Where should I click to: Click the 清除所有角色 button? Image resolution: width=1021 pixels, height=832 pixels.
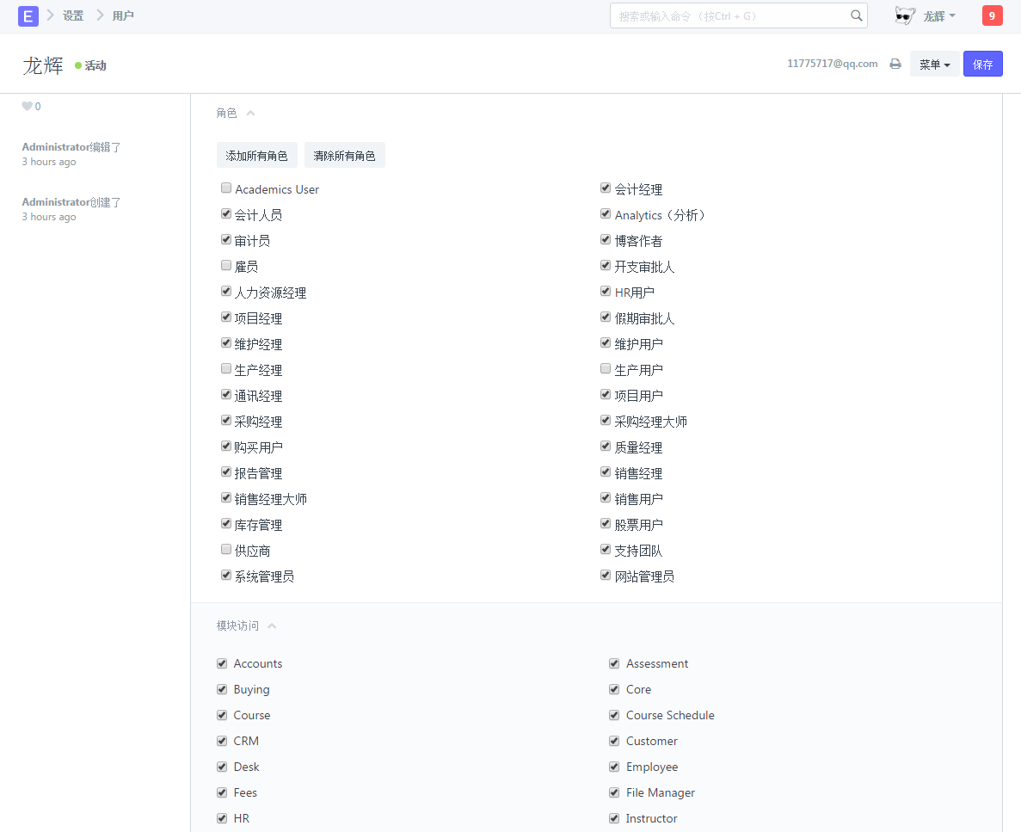[x=344, y=156]
